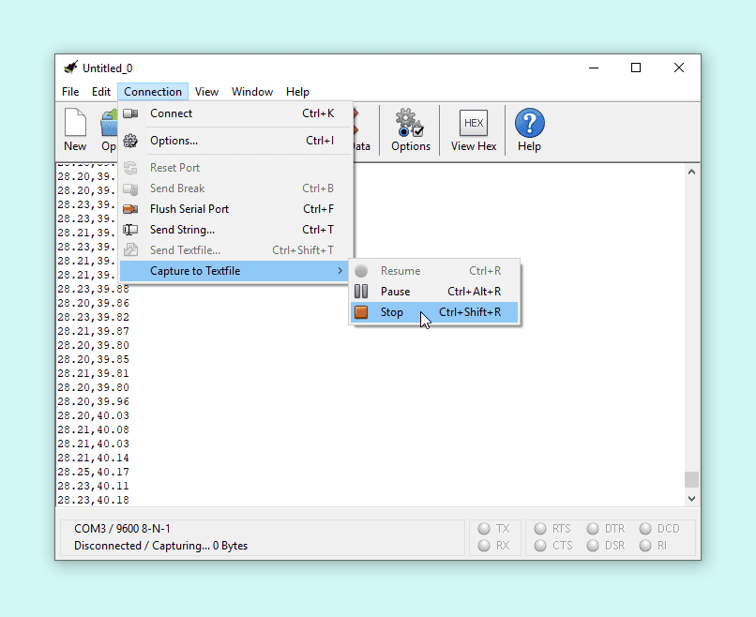Click the TX indicator light
The width and height of the screenshot is (756, 617).
click(x=484, y=529)
